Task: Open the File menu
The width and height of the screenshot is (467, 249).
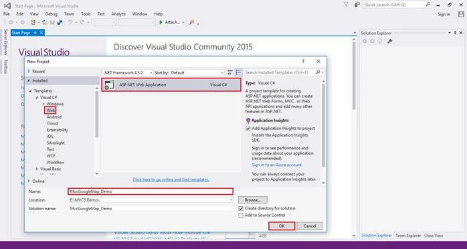Action: pyautogui.click(x=7, y=14)
